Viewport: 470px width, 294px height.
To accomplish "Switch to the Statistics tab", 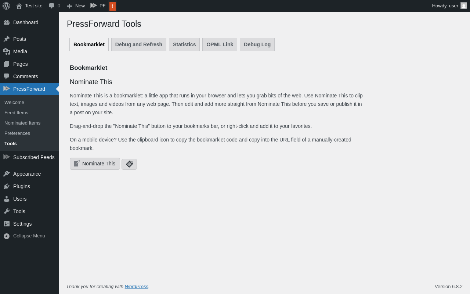I will point(184,44).
